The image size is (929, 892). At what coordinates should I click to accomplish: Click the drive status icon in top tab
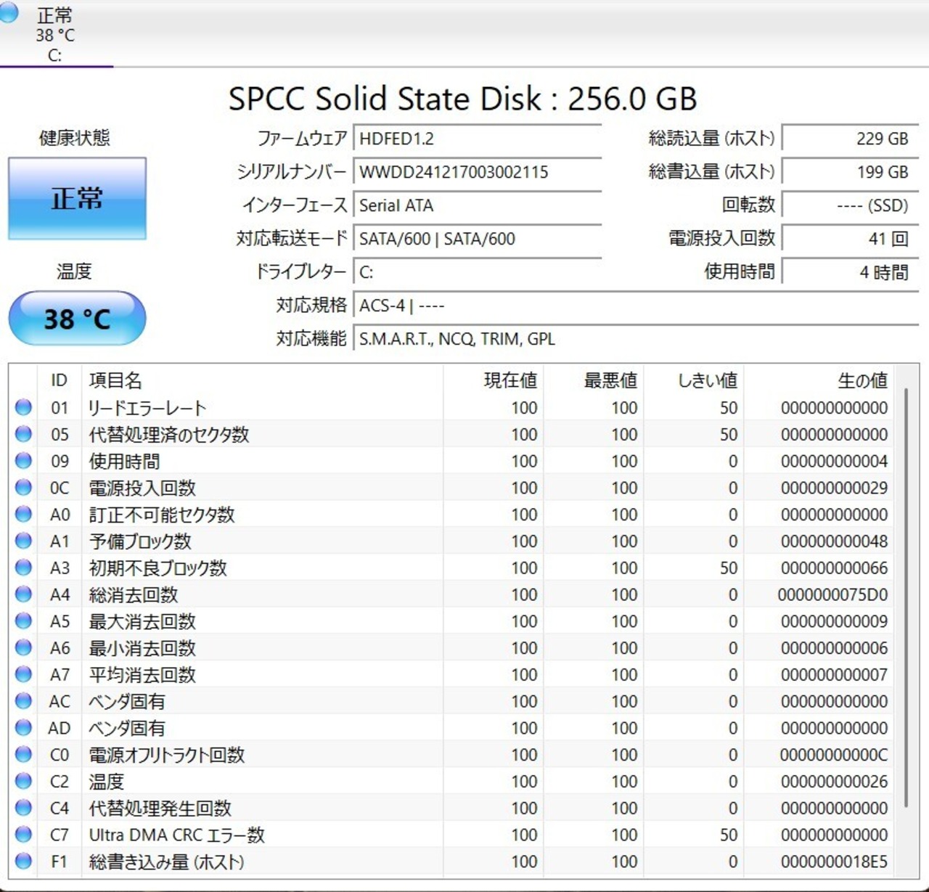point(9,12)
